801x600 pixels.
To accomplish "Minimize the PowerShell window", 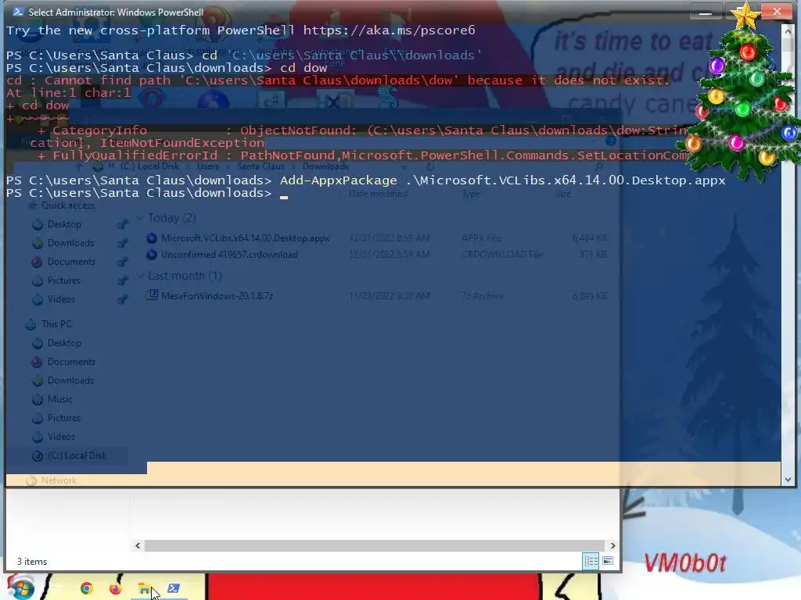I will 705,12.
